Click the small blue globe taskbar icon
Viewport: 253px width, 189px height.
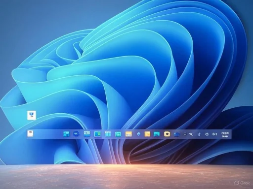(x=138, y=134)
